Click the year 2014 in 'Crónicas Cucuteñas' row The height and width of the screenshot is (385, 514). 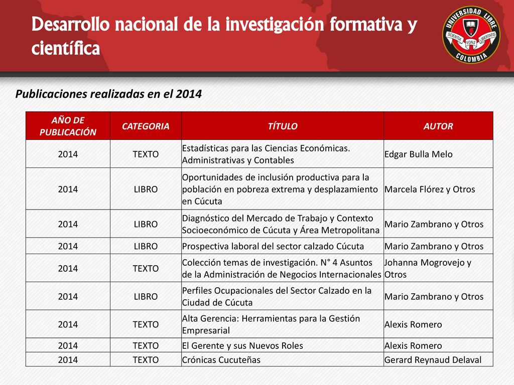pos(68,360)
